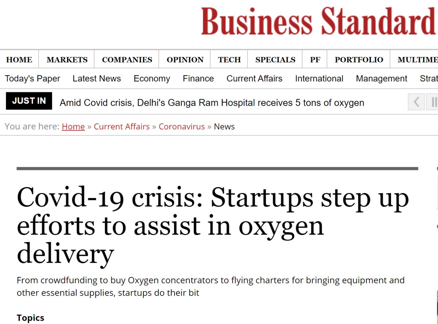This screenshot has width=438, height=324.
Task: Open the COMPANIES menu
Action: point(127,60)
